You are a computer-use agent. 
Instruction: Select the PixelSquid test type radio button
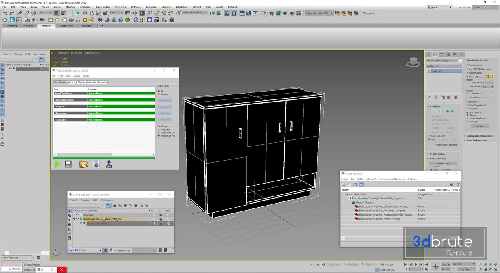click(158, 129)
